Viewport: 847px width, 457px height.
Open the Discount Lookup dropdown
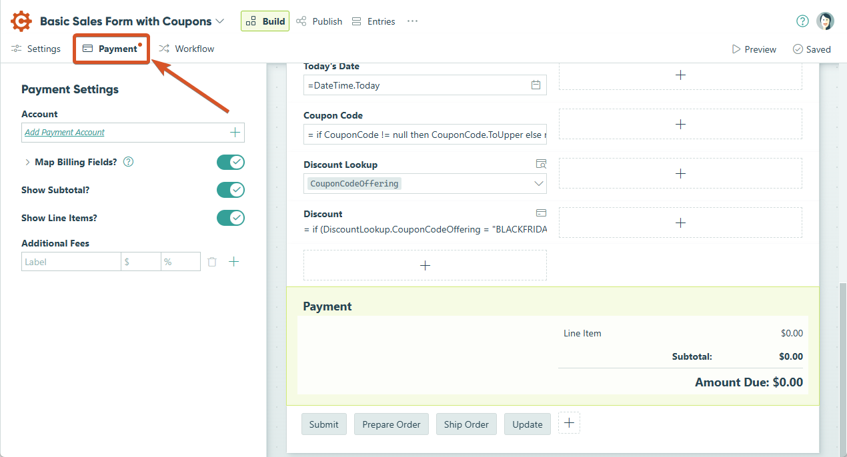539,183
